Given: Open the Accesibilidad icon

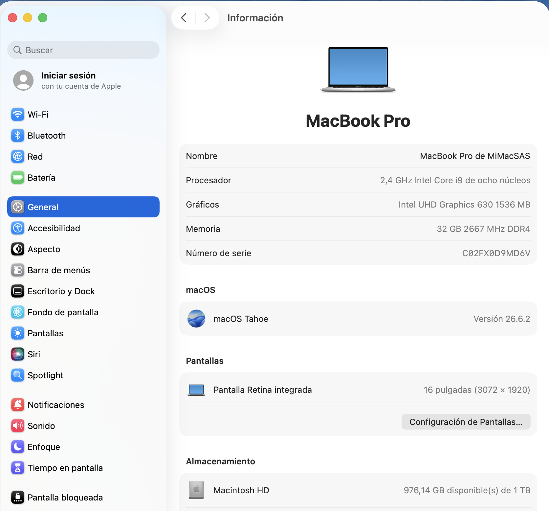Looking at the screenshot, I should (18, 228).
